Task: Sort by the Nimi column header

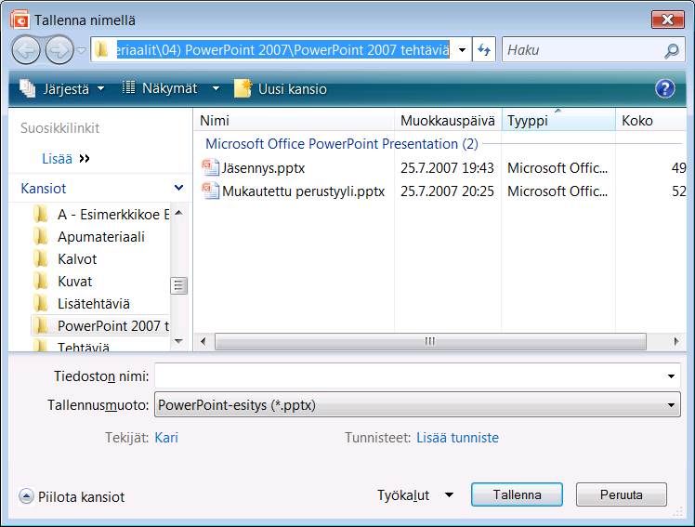Action: (x=294, y=121)
